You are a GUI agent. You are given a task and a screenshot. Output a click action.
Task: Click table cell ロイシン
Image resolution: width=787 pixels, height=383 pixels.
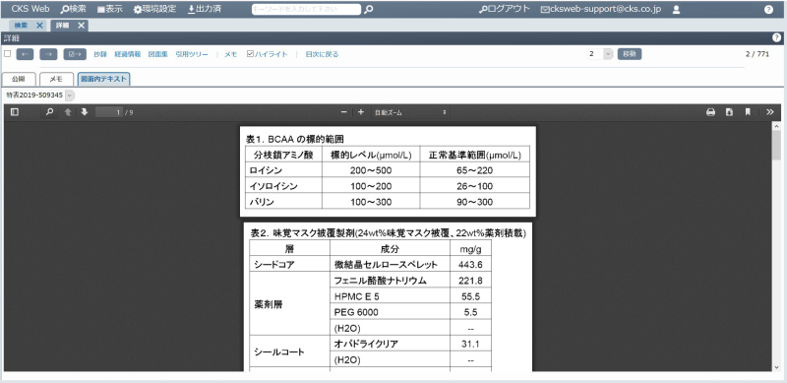(283, 170)
